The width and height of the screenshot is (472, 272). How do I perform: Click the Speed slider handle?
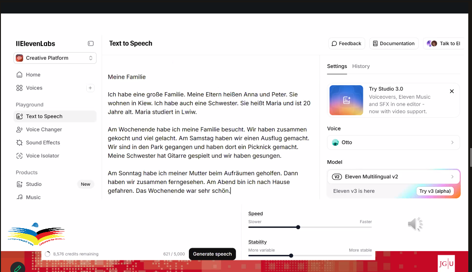298,227
